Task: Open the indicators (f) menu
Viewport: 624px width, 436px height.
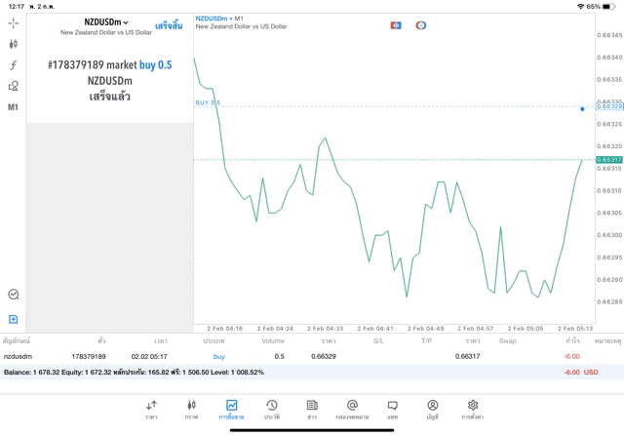Action: click(x=14, y=65)
